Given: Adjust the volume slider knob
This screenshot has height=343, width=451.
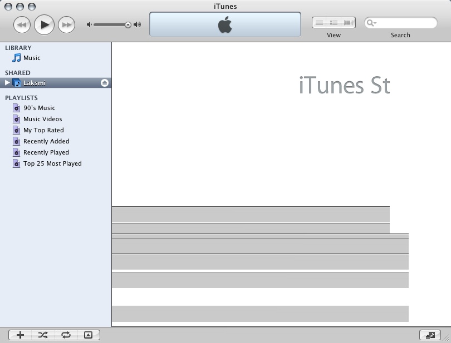Looking at the screenshot, I should coord(128,25).
